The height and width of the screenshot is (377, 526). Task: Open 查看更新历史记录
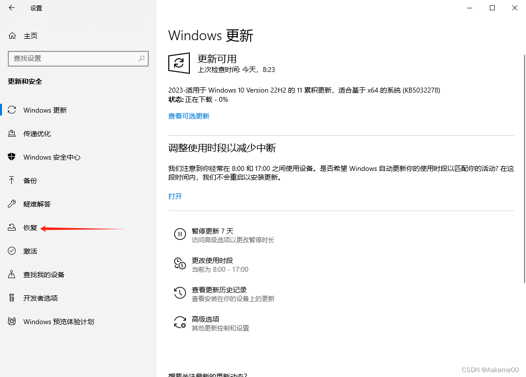point(224,294)
